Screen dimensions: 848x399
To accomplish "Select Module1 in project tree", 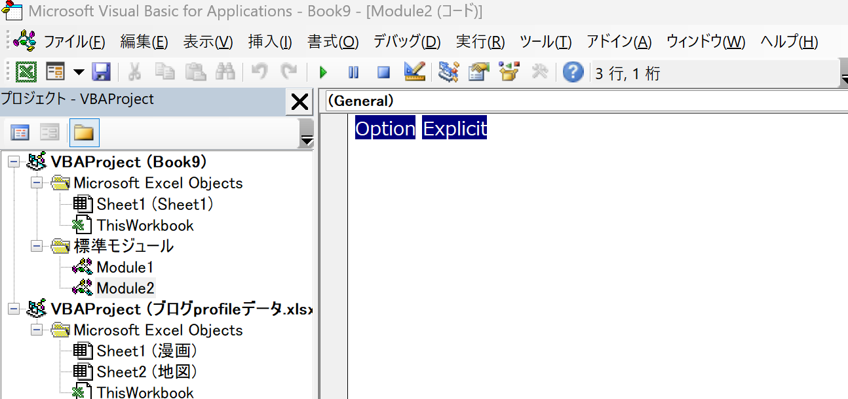I will click(125, 268).
